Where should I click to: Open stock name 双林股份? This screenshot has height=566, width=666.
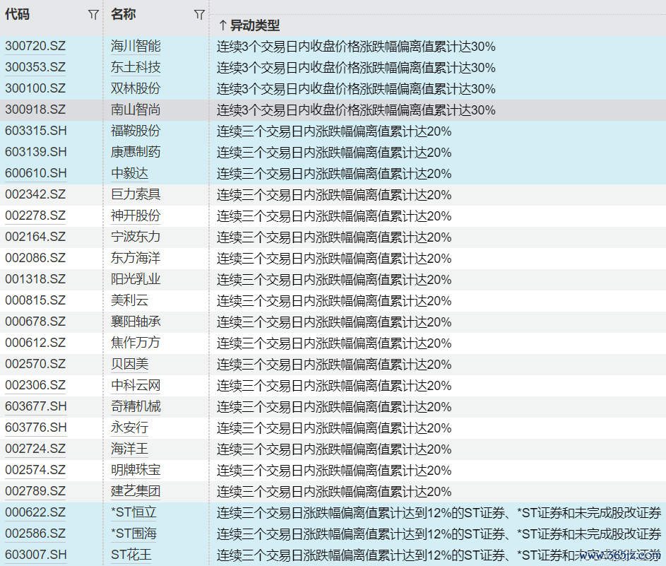point(136,88)
